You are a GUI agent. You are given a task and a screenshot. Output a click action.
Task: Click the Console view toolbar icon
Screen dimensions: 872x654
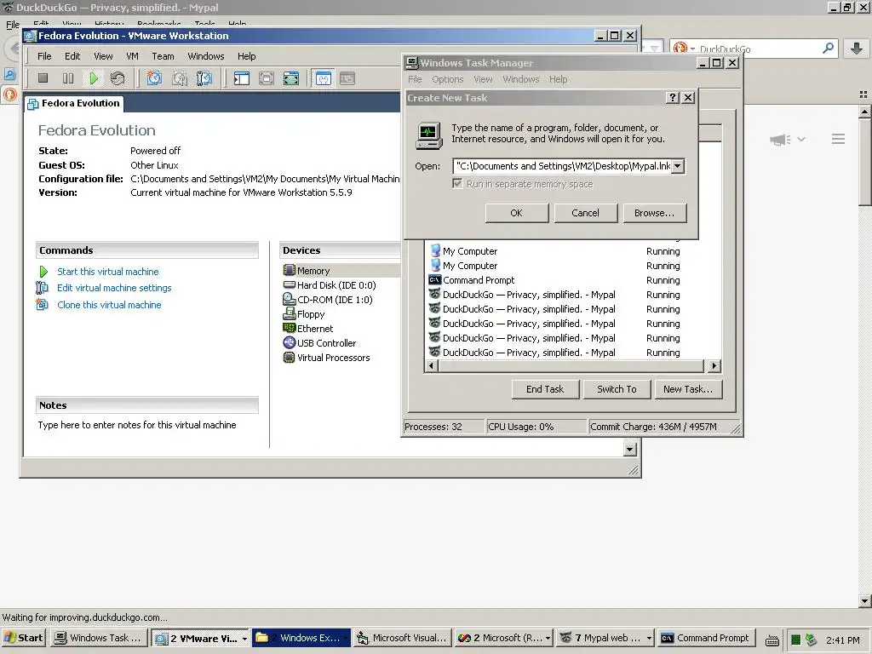347,78
